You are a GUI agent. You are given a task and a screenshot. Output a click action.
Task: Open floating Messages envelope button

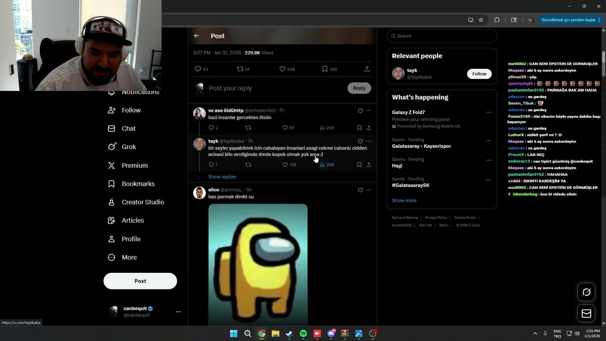tap(586, 314)
